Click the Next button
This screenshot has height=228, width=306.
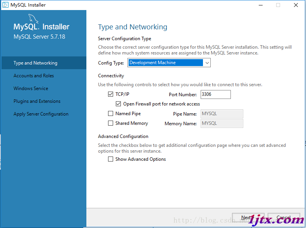(x=248, y=218)
